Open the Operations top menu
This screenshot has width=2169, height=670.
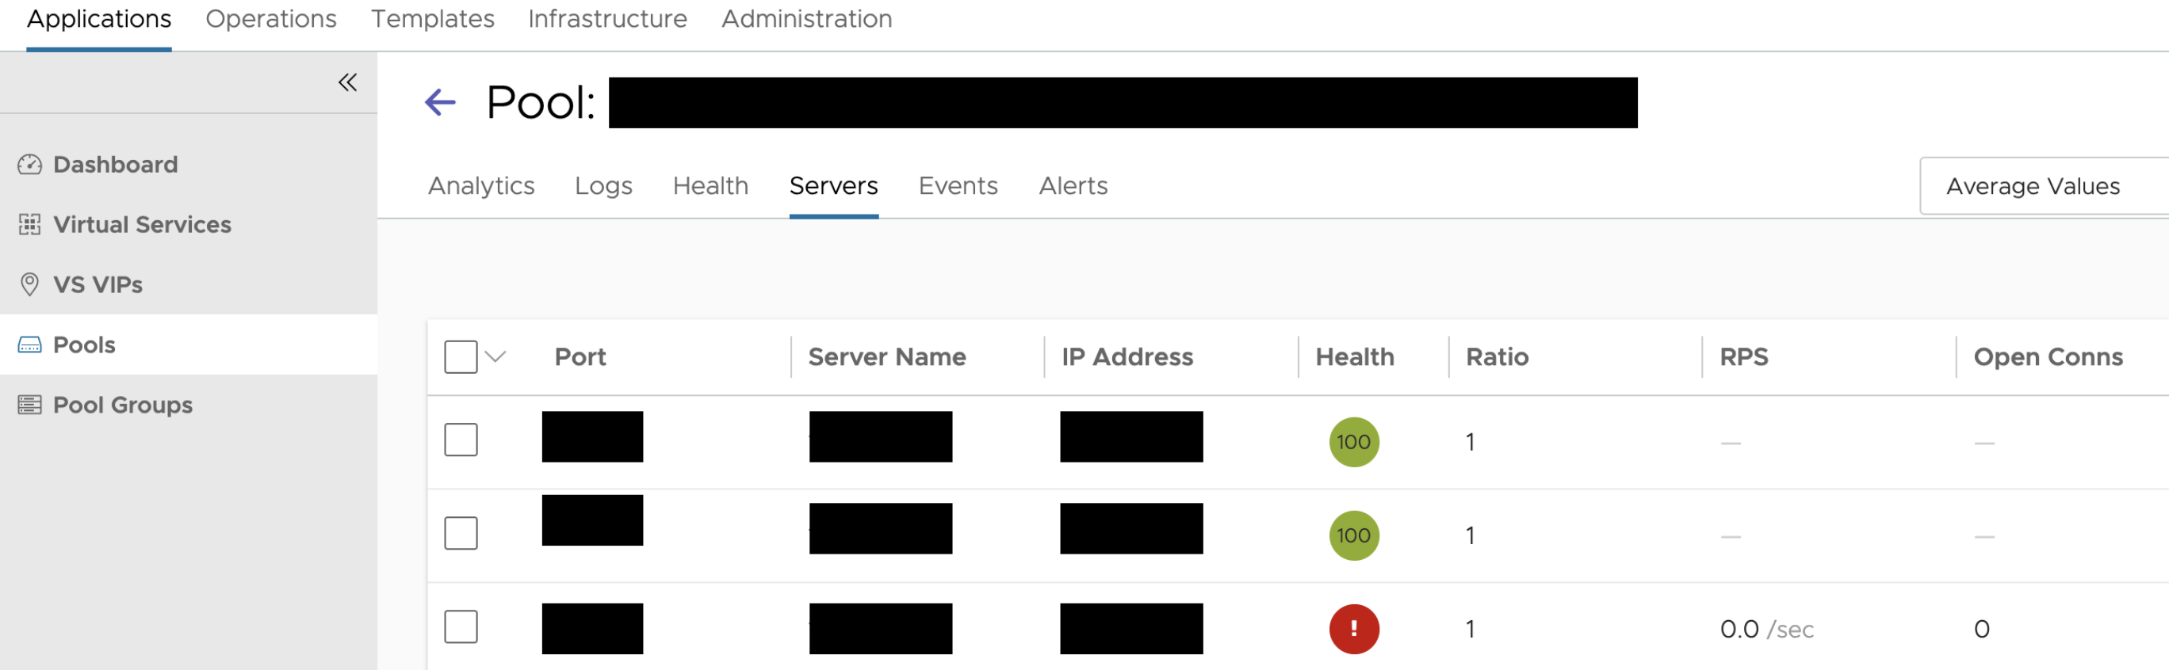[270, 18]
